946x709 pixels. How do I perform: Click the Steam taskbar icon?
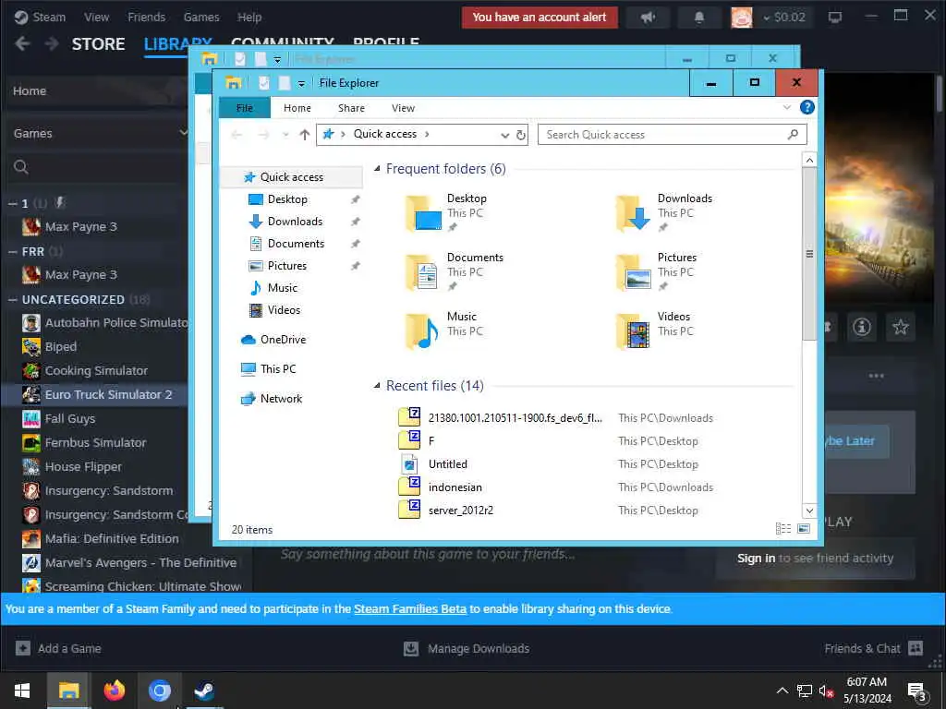point(204,691)
